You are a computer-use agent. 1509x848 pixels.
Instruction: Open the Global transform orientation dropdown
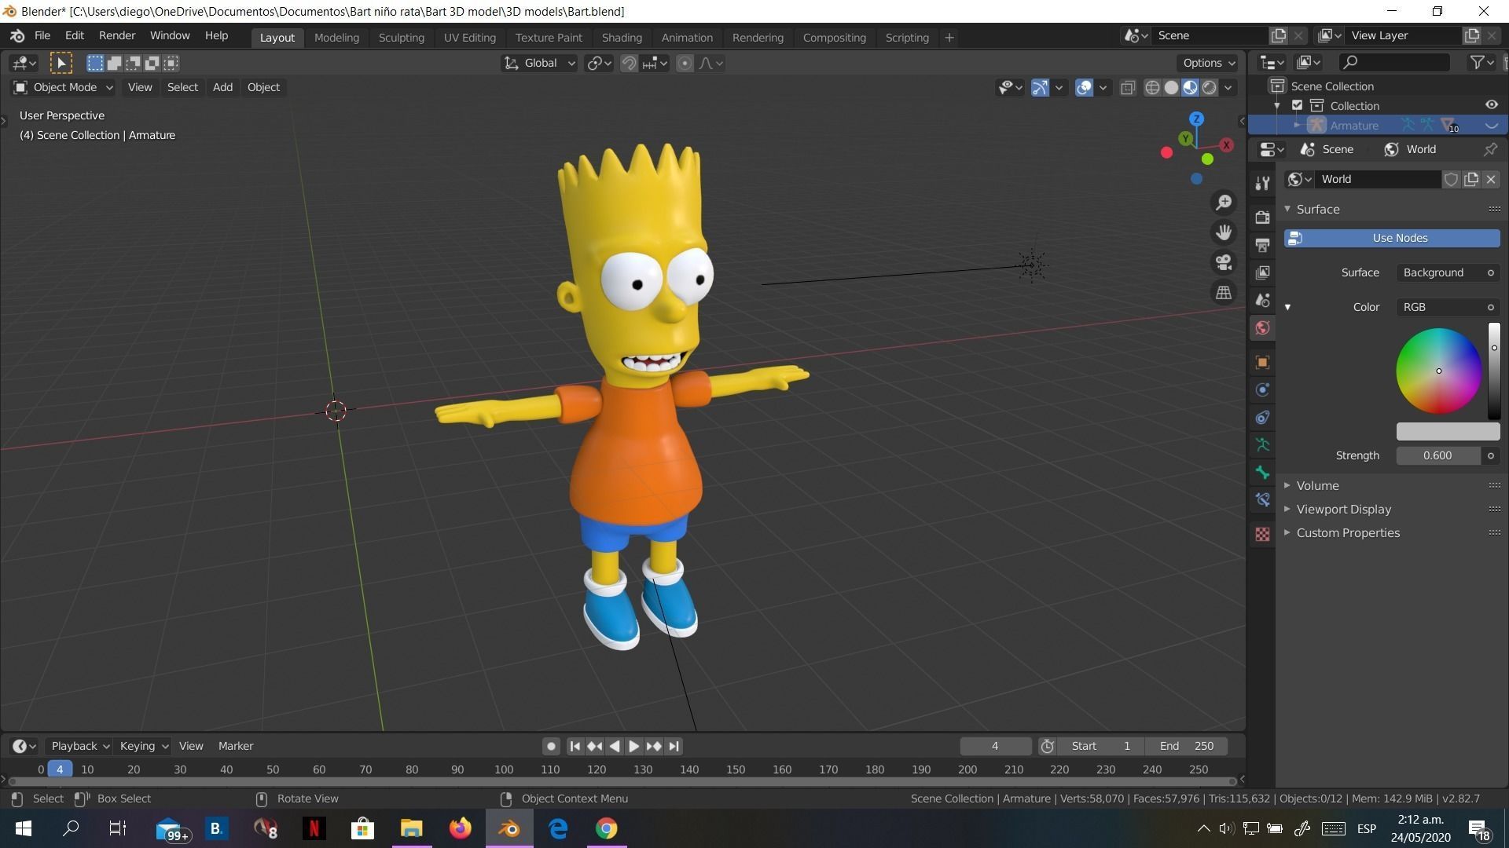click(539, 64)
